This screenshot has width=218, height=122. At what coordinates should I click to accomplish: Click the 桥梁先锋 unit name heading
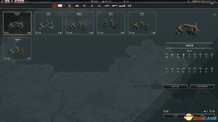(x=189, y=46)
